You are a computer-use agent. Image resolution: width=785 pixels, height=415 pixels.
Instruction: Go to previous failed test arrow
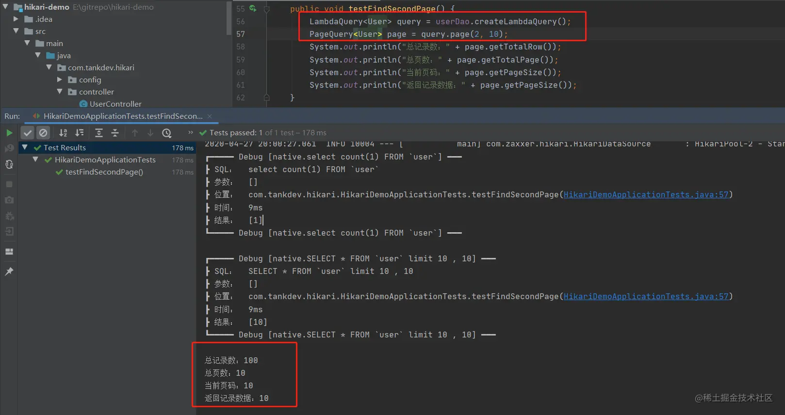point(135,132)
